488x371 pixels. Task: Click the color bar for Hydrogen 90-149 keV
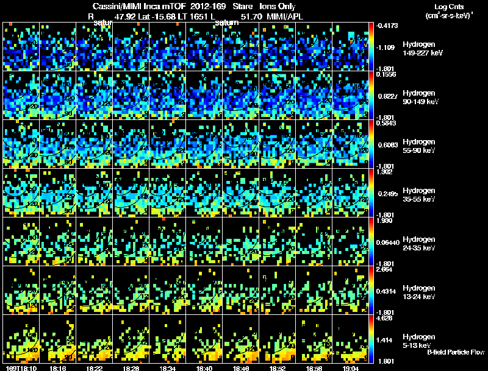click(x=371, y=96)
